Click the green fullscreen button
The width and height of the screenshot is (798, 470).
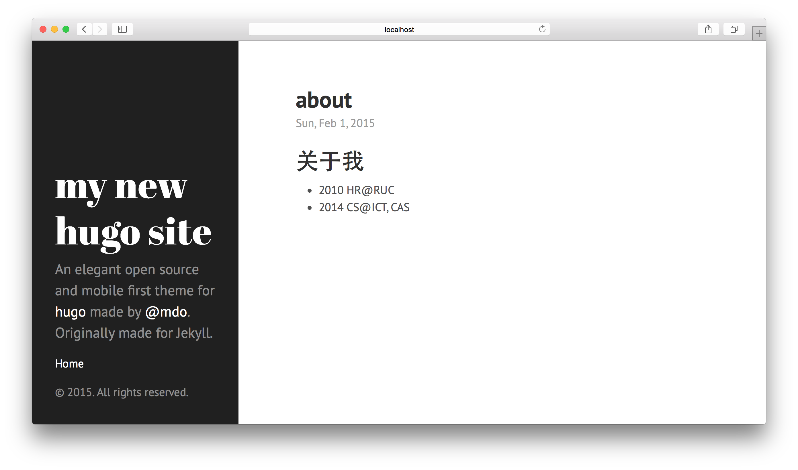pyautogui.click(x=66, y=29)
